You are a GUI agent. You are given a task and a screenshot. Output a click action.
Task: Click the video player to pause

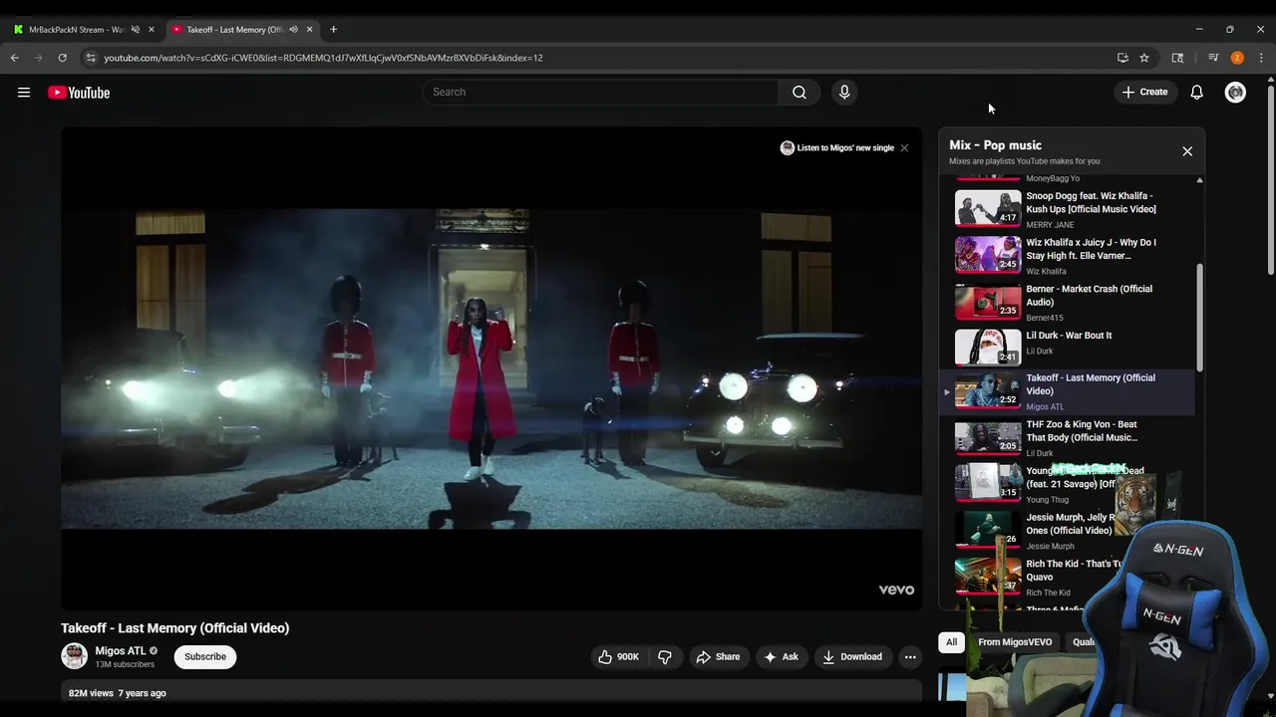pyautogui.click(x=491, y=368)
